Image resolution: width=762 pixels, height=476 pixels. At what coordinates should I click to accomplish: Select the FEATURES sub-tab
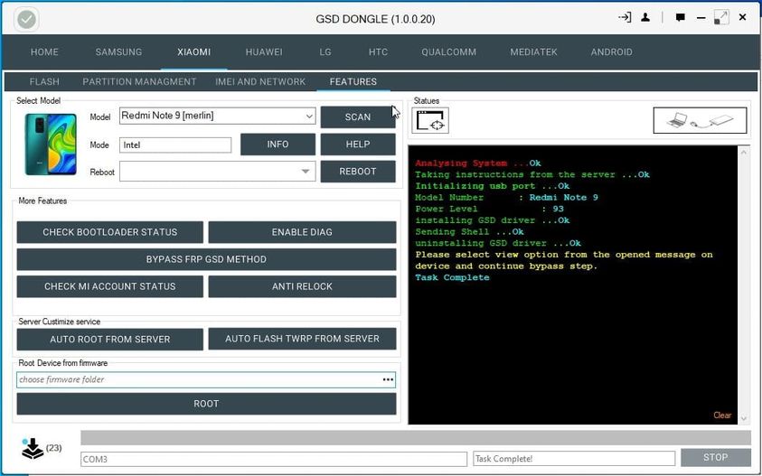pyautogui.click(x=353, y=81)
